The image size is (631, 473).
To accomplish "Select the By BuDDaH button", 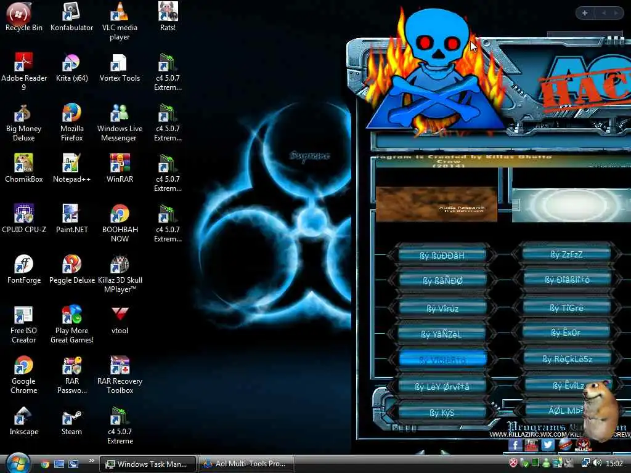I will click(442, 256).
